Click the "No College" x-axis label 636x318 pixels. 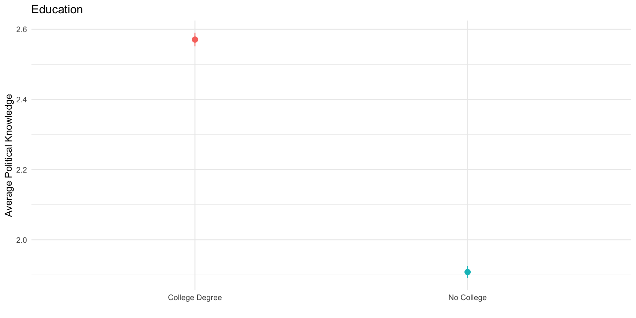click(467, 297)
